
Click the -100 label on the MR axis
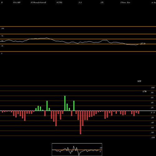click(x=153, y=138)
